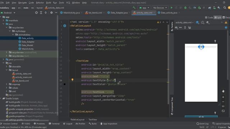Screen dimensions: 230x129
Task: Click the Orientation for Preview icon
Action: pos(203,22)
